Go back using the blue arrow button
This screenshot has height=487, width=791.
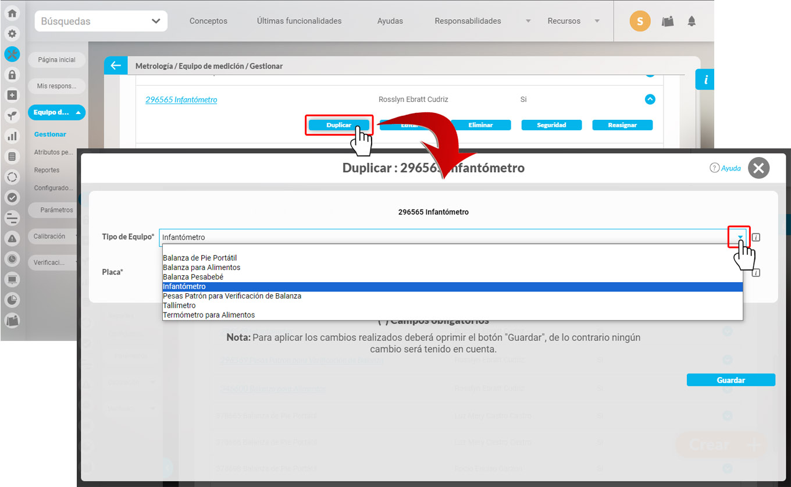point(116,66)
